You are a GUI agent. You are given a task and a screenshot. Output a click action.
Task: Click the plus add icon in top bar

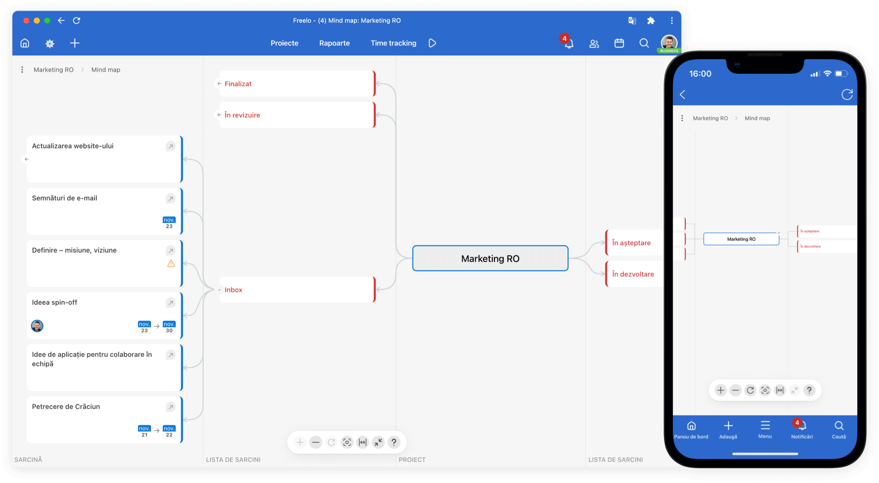(x=75, y=43)
